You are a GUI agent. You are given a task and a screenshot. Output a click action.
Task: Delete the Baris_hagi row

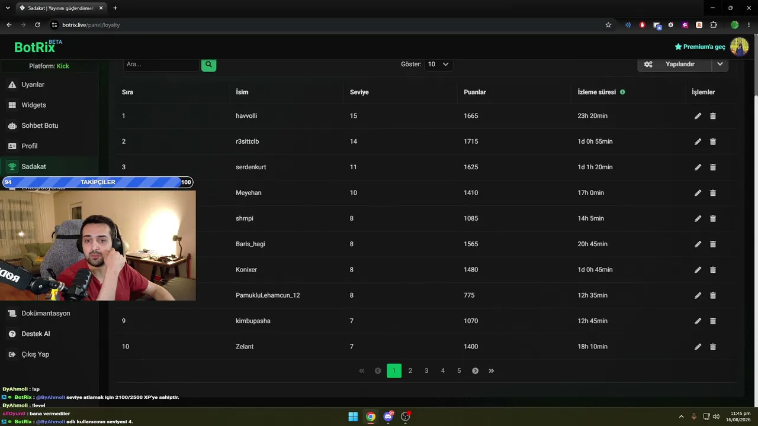pyautogui.click(x=713, y=244)
